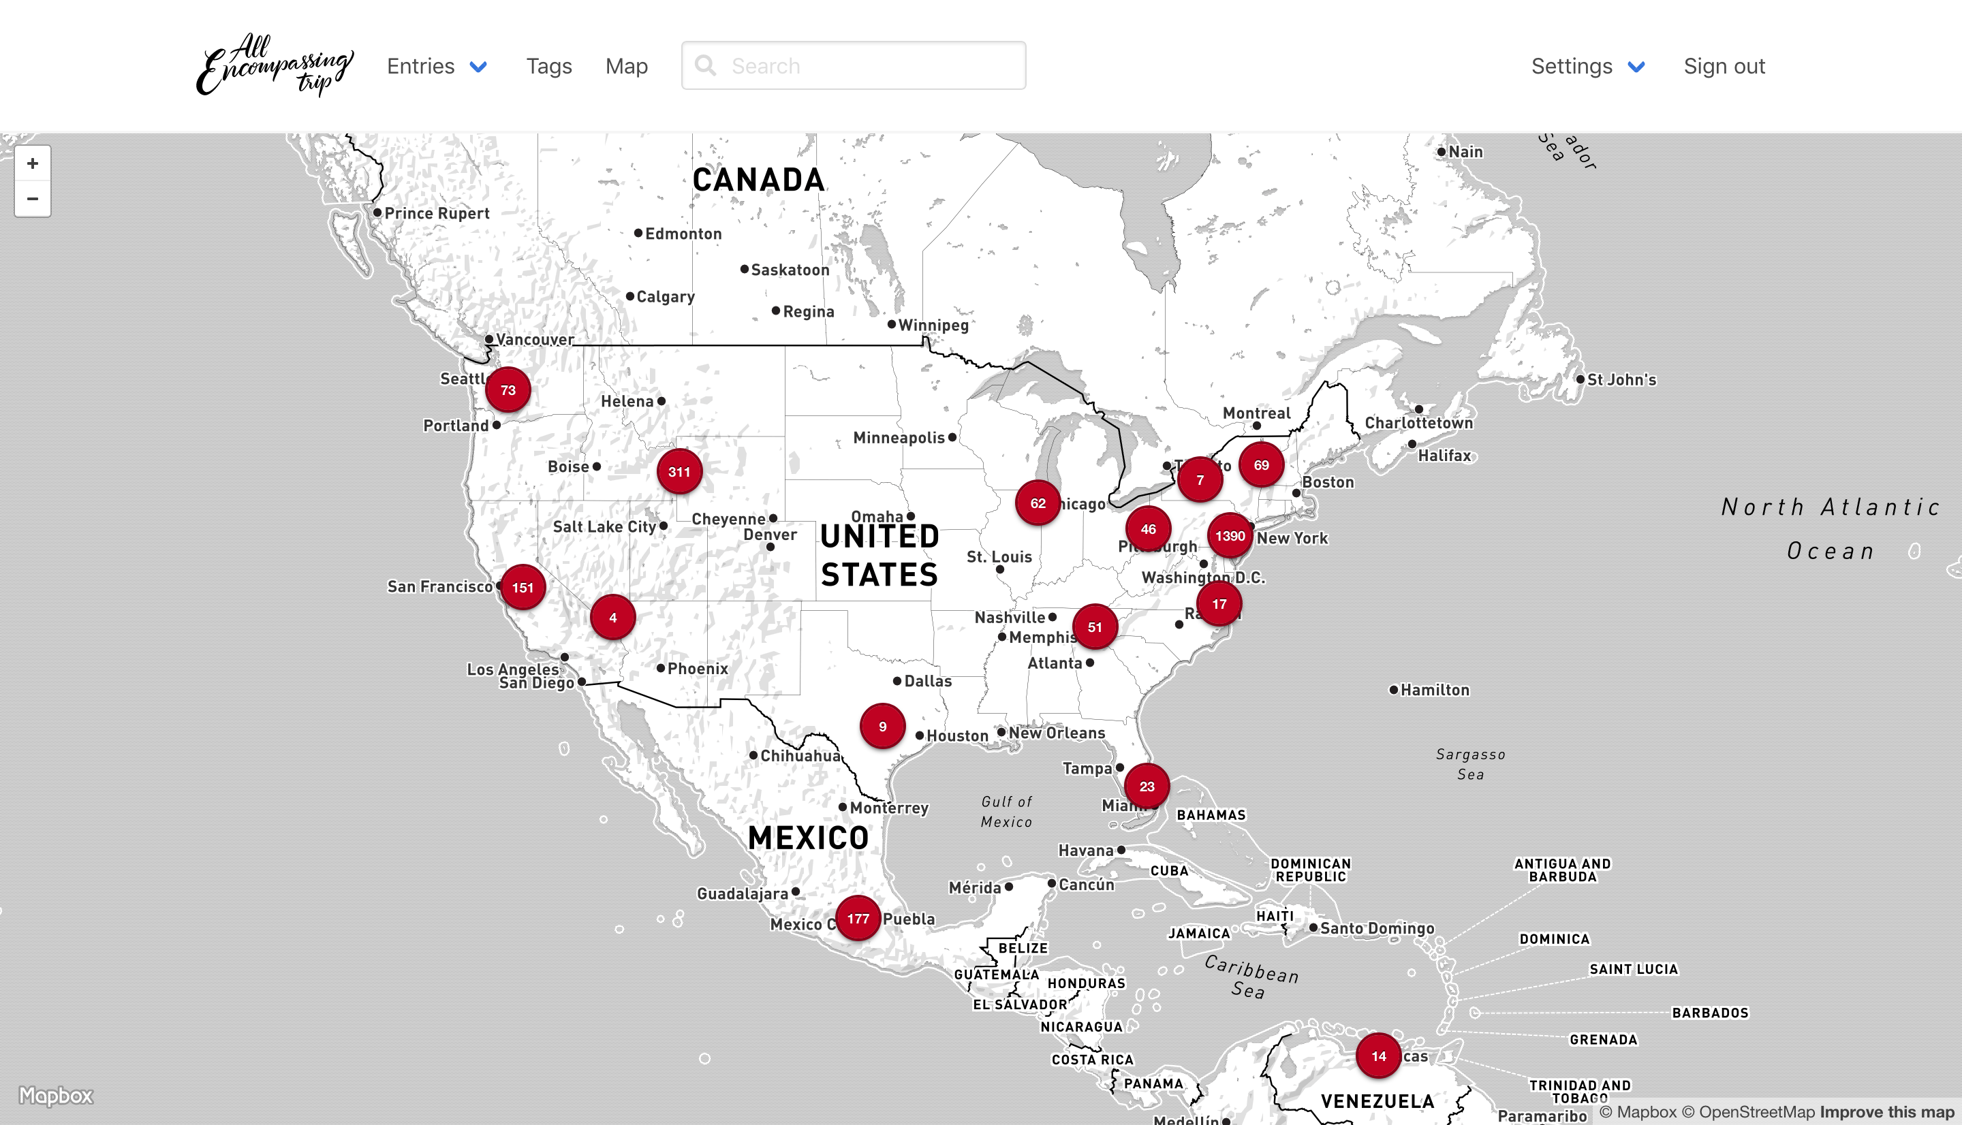The height and width of the screenshot is (1125, 1962).
Task: Open the 9 cluster in Texas
Action: 882,727
